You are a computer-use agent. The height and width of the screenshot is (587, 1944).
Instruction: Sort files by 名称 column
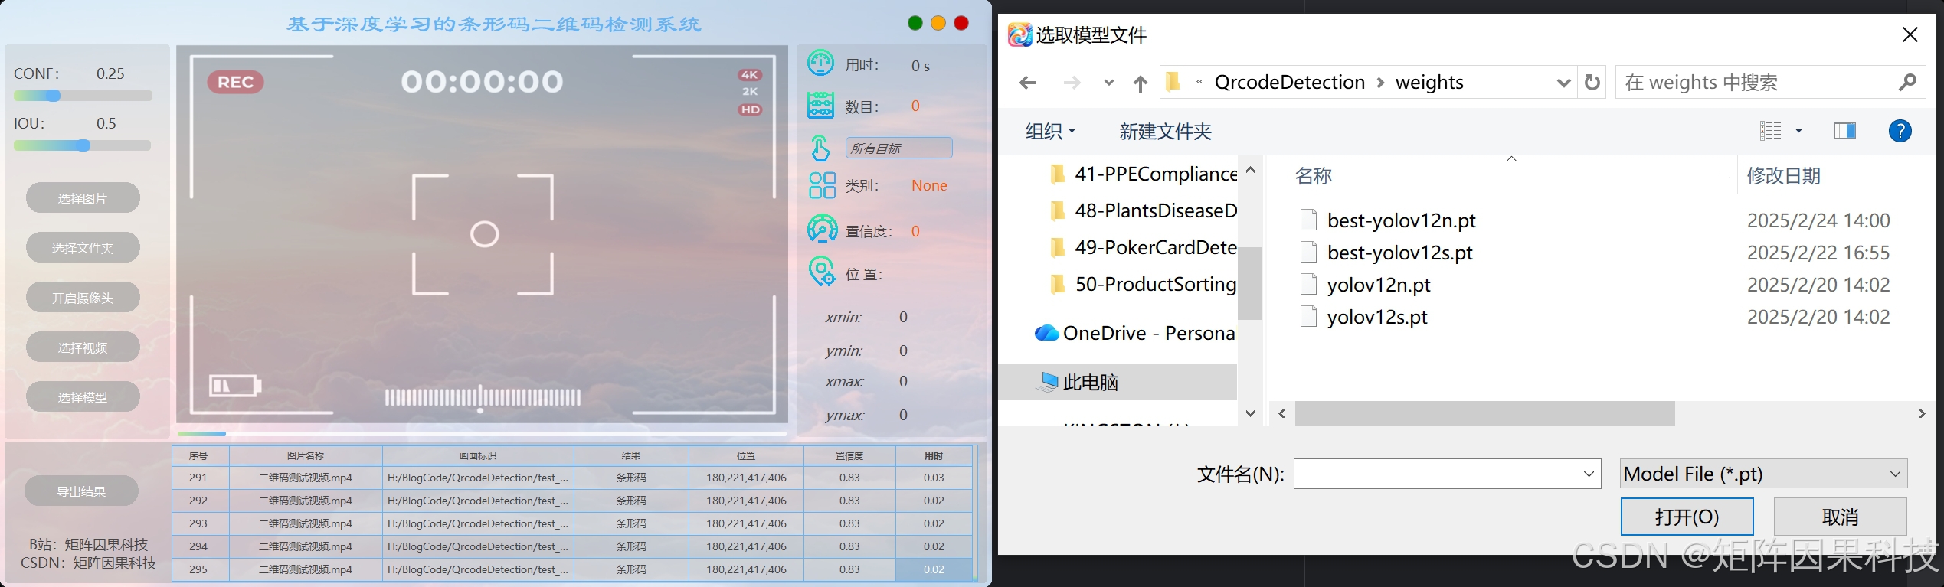pos(1314,175)
